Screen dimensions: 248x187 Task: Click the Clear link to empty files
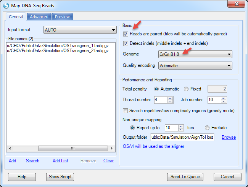(x=108, y=161)
